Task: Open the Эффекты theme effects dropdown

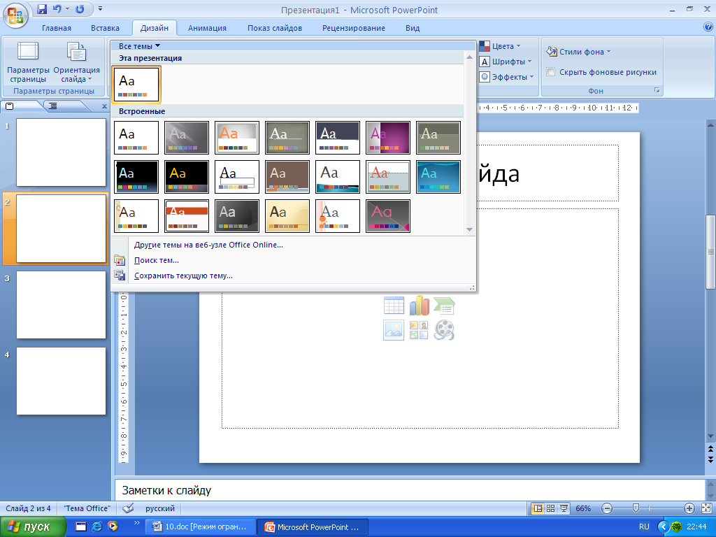Action: 506,77
